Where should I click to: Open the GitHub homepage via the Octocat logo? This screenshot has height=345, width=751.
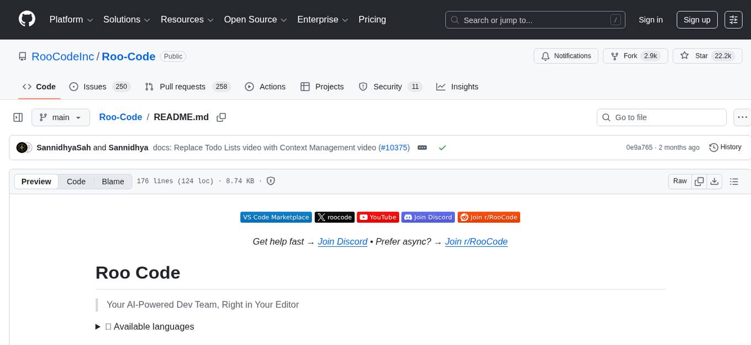27,19
